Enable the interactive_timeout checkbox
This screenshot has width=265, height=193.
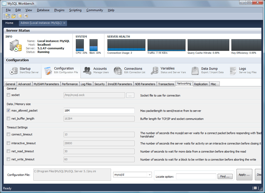point(9,143)
